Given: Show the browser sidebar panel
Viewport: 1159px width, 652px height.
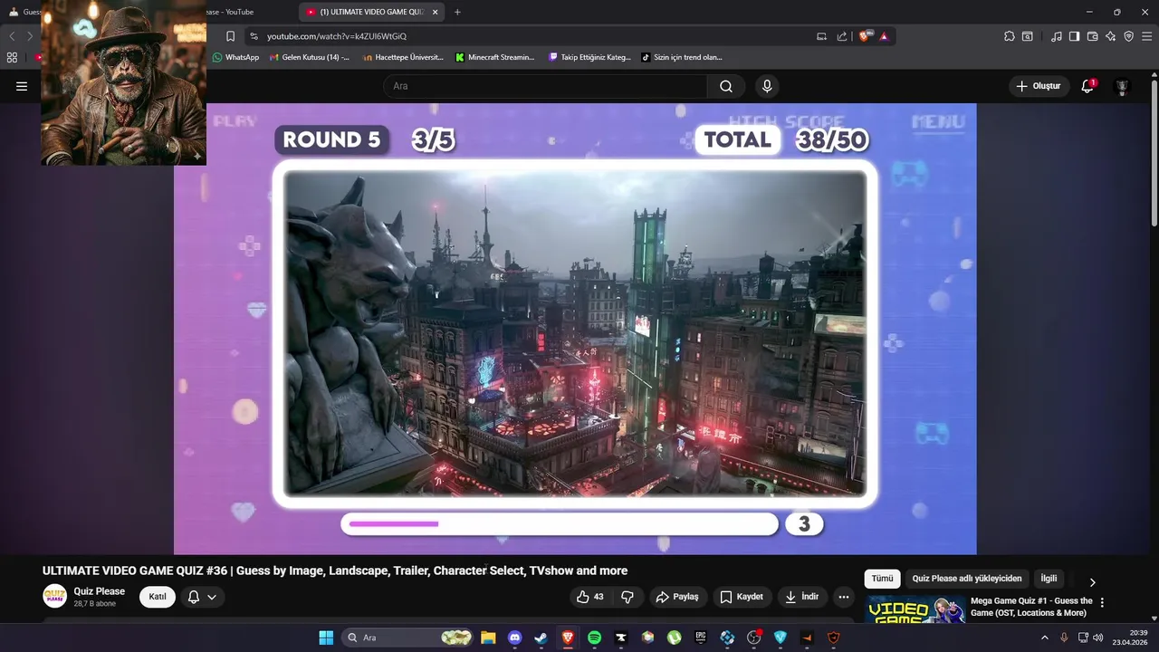Looking at the screenshot, I should point(1074,36).
